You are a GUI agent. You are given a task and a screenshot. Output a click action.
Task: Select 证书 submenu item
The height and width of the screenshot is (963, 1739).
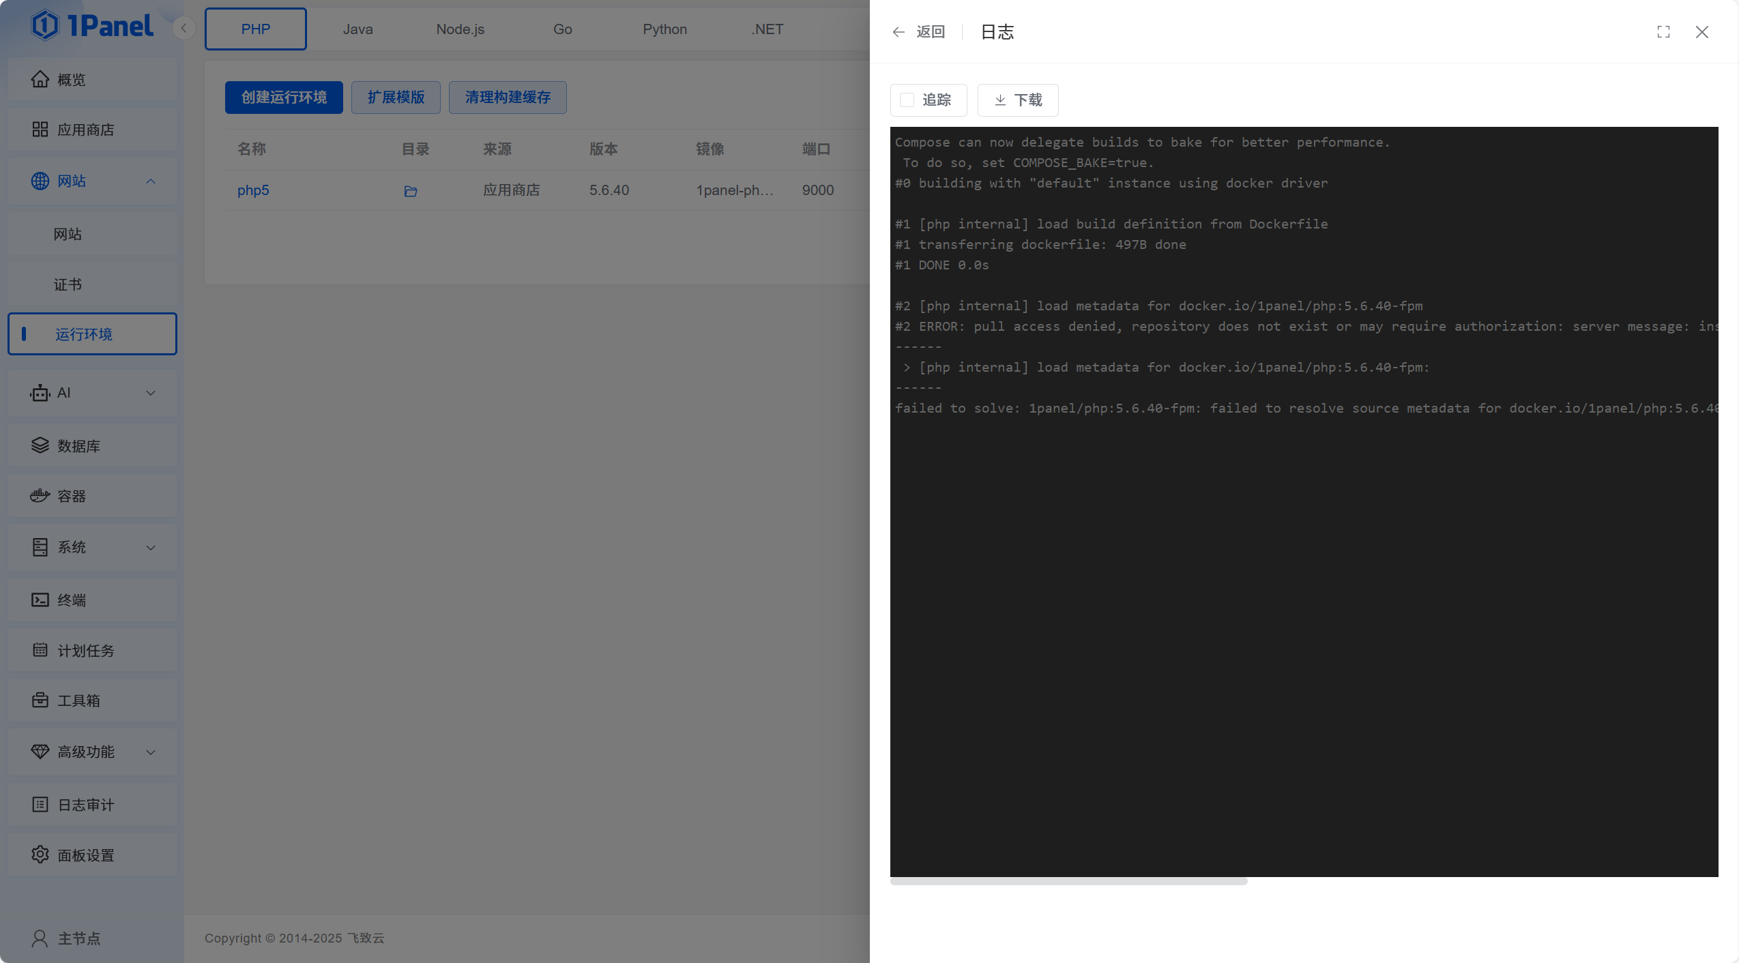pos(92,284)
